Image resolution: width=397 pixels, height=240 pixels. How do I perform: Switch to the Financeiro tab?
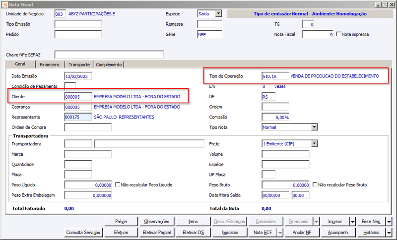(50, 65)
